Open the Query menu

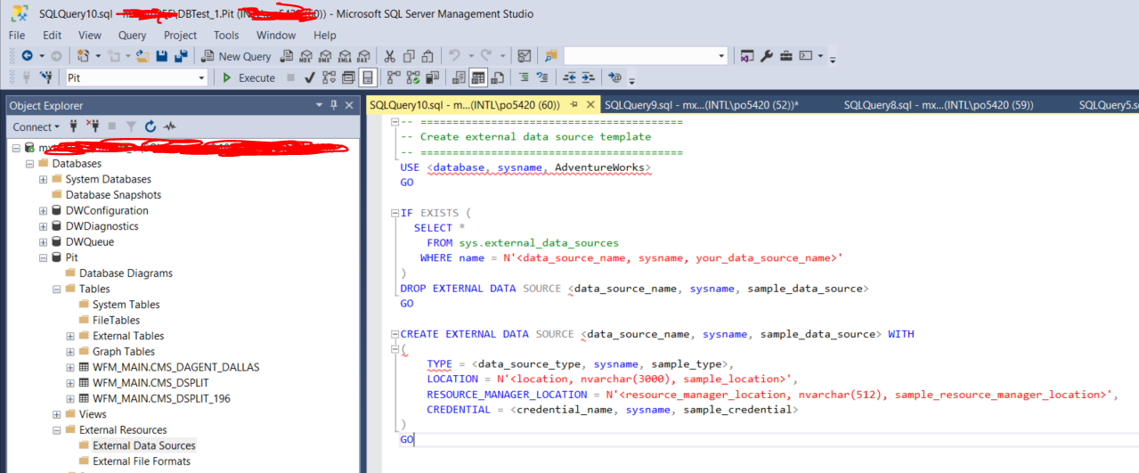(x=132, y=36)
